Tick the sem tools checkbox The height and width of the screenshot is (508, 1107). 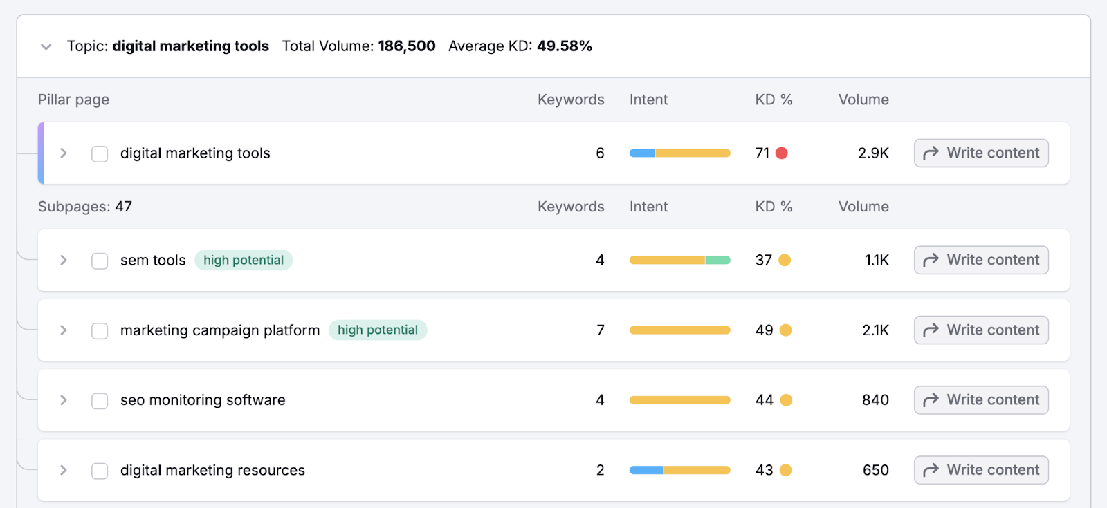coord(100,261)
